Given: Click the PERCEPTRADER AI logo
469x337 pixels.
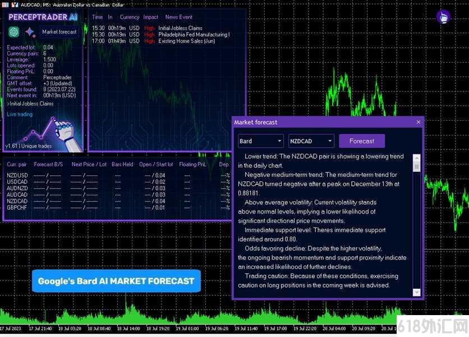Looking at the screenshot, I should [43, 17].
